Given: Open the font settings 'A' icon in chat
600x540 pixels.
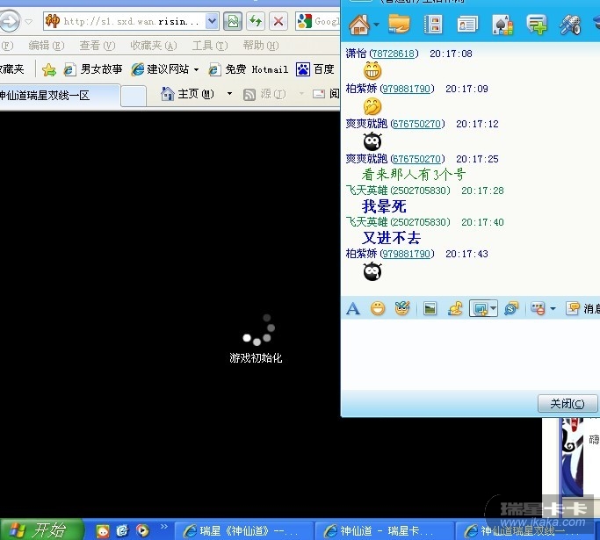Looking at the screenshot, I should coord(353,308).
